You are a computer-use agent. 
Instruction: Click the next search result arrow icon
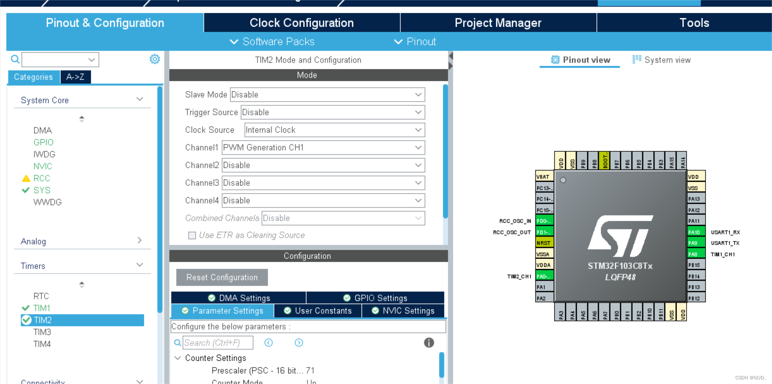pos(299,343)
